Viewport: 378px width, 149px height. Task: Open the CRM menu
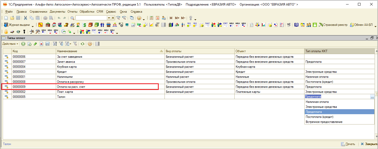(x=100, y=12)
